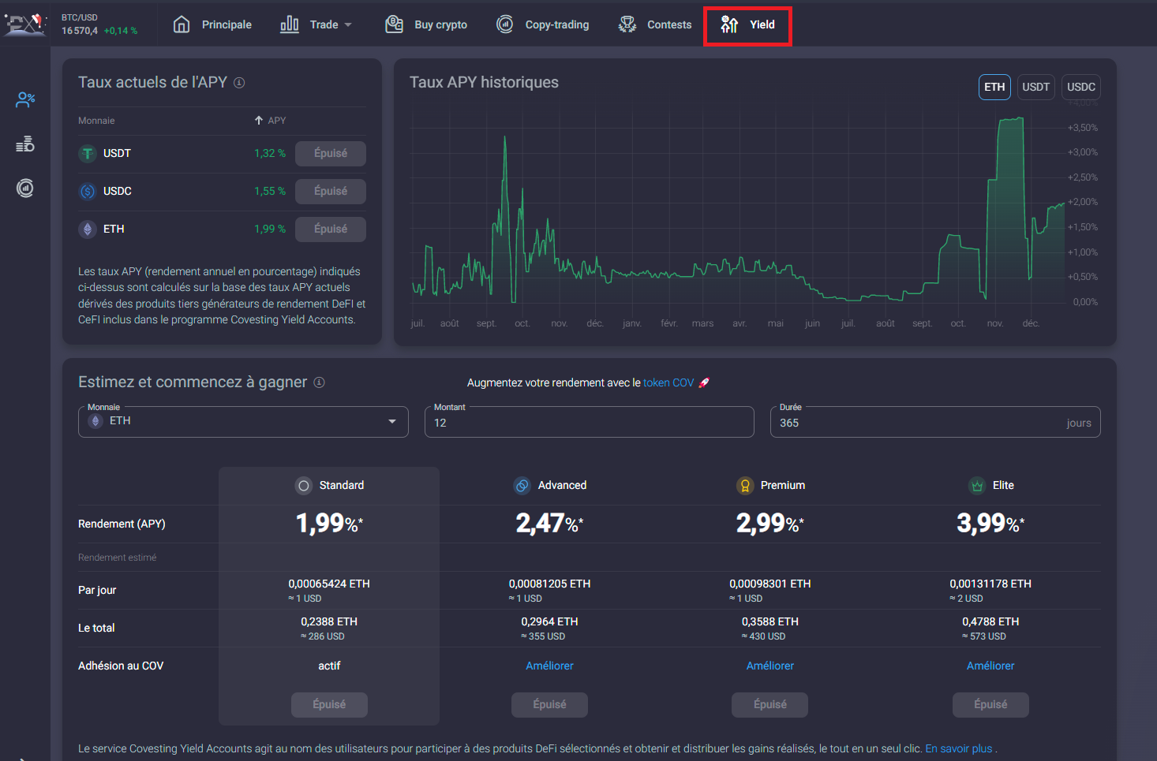Image resolution: width=1157 pixels, height=761 pixels.
Task: Click the 0,4788 ETH total value
Action: coord(990,622)
